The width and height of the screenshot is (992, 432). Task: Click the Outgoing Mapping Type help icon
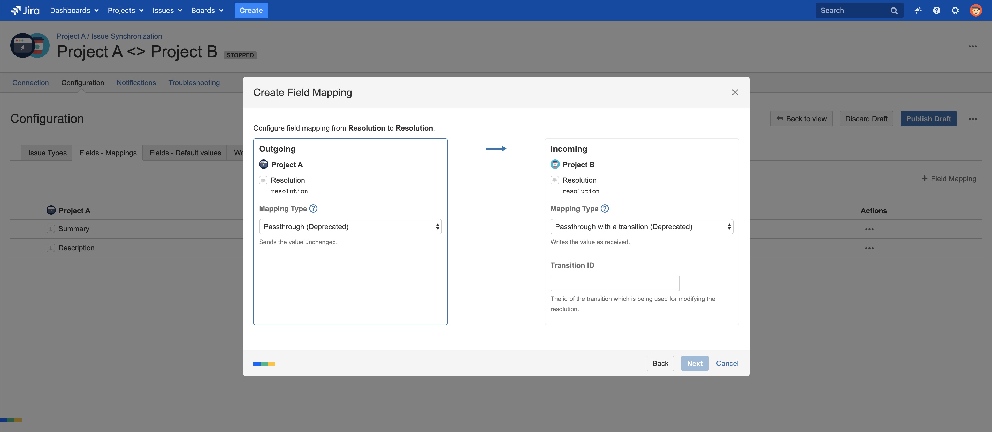[313, 208]
